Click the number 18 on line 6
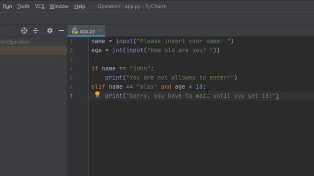The width and height of the screenshot is (314, 176). pos(199,87)
